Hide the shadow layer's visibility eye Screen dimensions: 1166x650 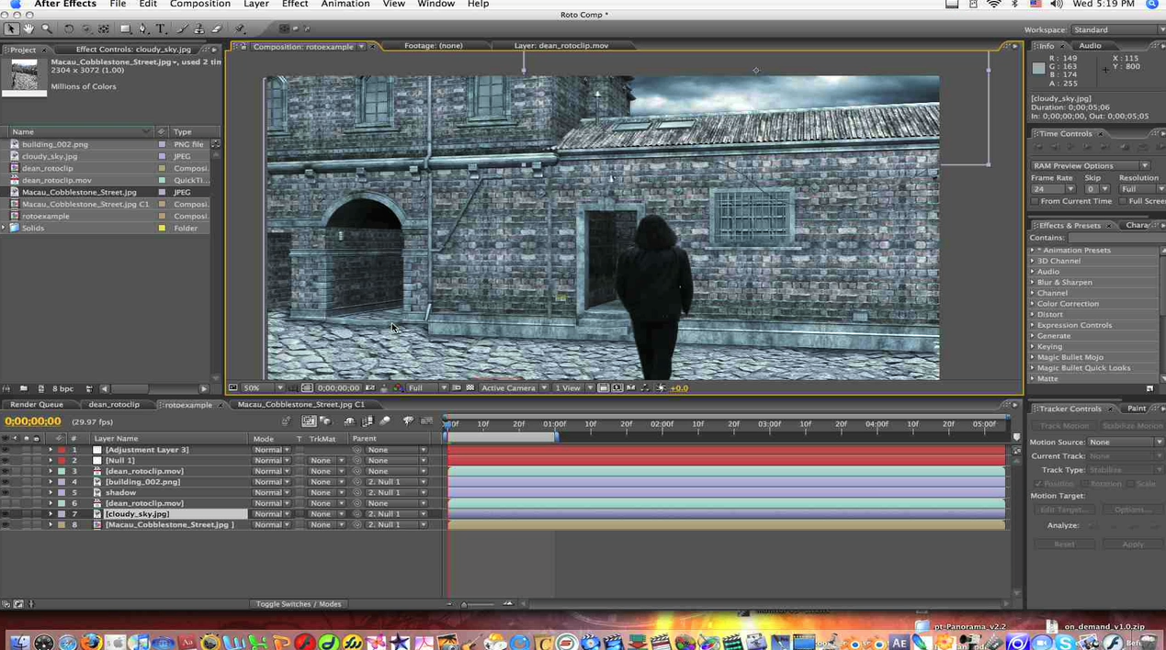(x=6, y=492)
